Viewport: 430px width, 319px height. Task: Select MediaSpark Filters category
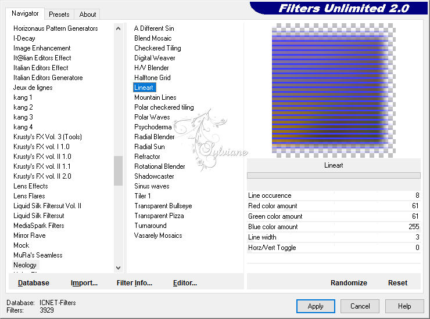39,226
